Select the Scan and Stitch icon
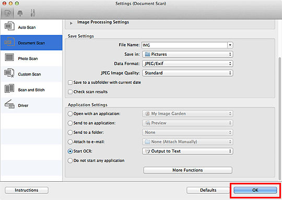The image size is (282, 200). coord(9,89)
